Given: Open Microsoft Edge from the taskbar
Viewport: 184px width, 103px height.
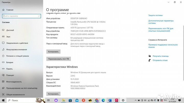Looking at the screenshot, I should tap(103, 100).
